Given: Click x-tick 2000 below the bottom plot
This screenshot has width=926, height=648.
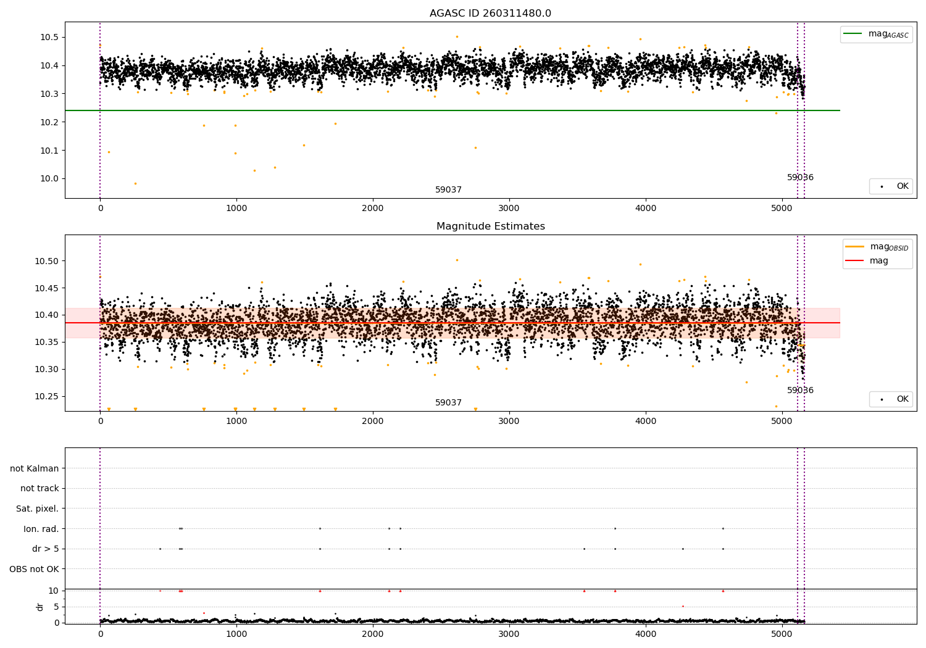Looking at the screenshot, I should [373, 634].
